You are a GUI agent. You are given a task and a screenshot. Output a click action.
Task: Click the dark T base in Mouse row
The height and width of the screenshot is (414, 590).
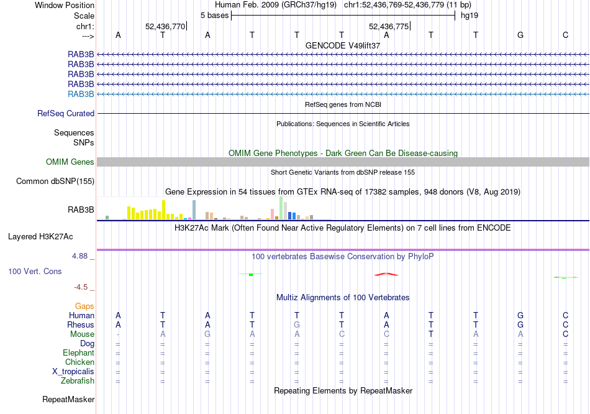pos(431,334)
